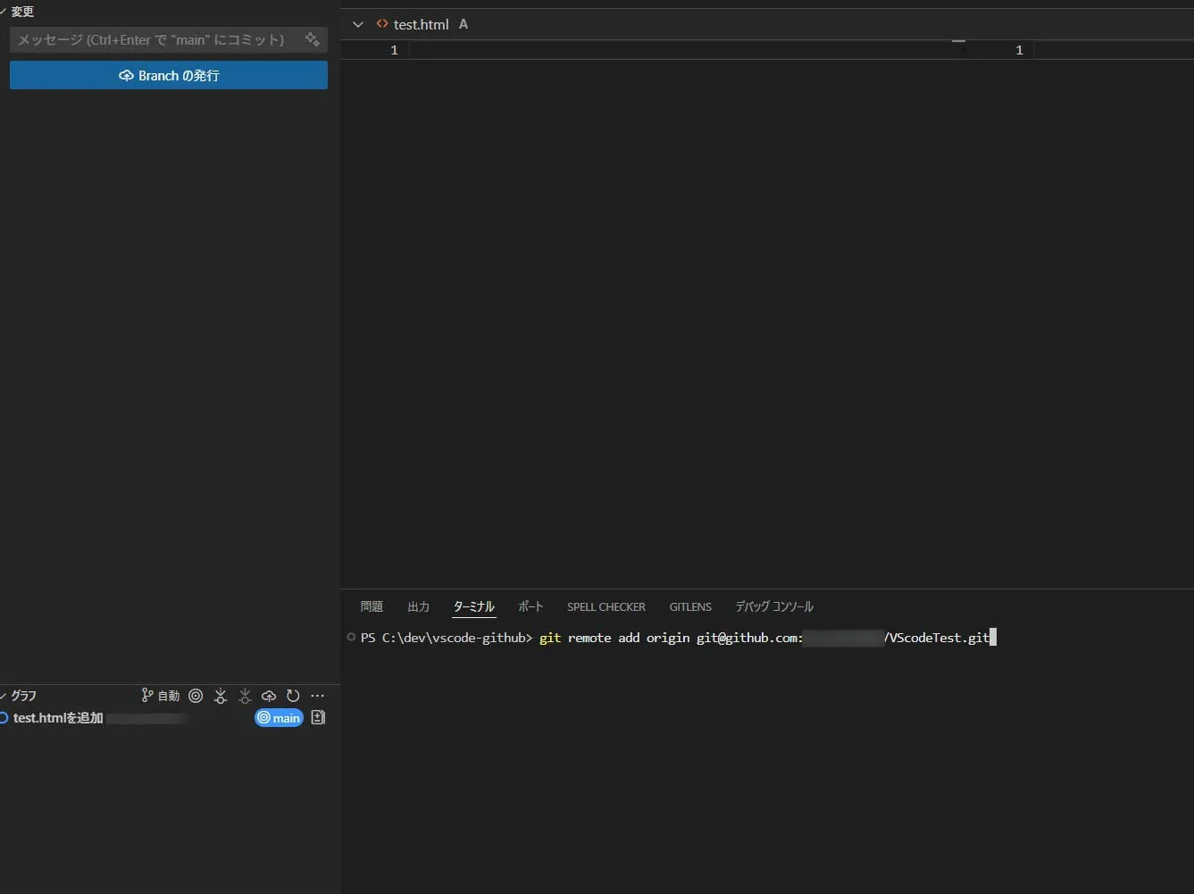Refresh the graph view
The width and height of the screenshot is (1194, 894).
(x=293, y=696)
